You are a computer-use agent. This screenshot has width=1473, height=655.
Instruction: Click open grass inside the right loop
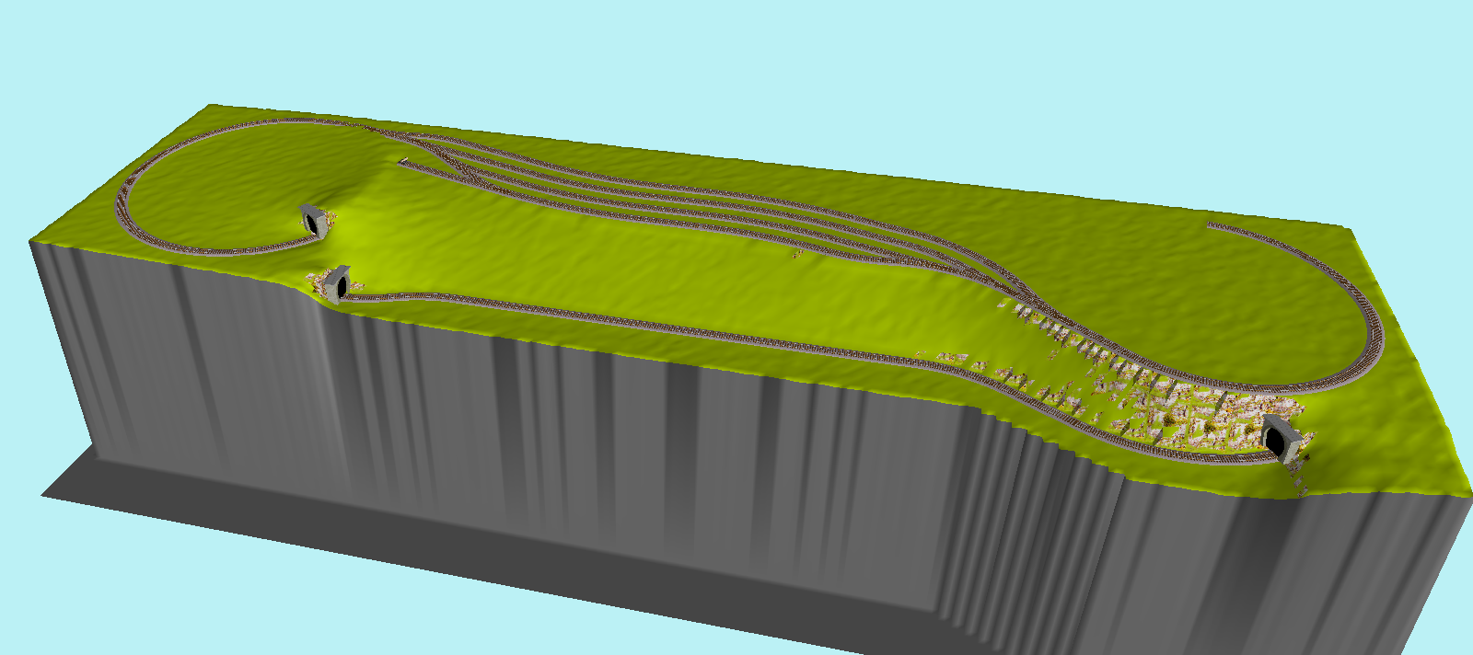(1243, 304)
